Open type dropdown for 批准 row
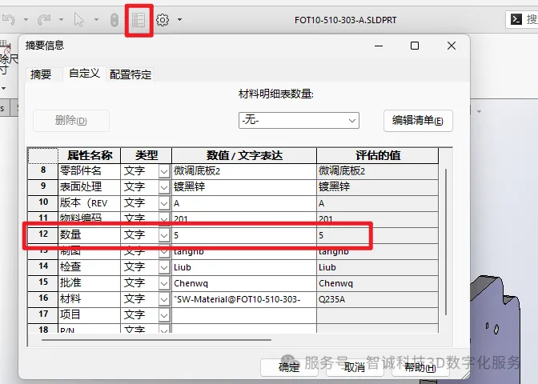 click(164, 283)
